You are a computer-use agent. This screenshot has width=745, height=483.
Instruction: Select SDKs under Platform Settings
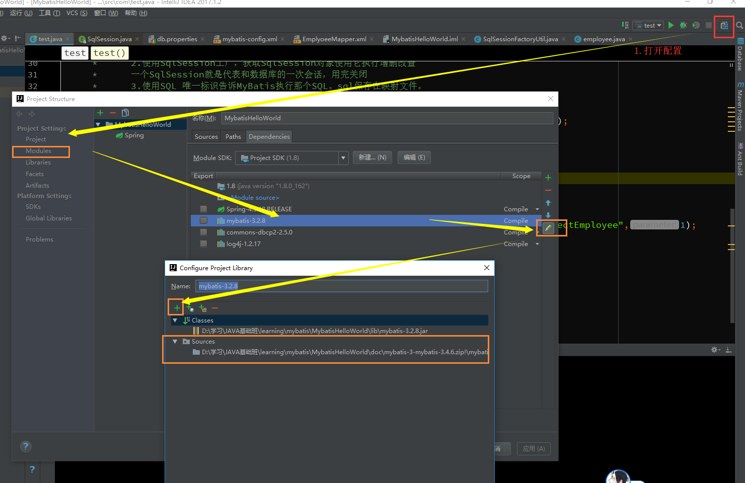point(33,207)
